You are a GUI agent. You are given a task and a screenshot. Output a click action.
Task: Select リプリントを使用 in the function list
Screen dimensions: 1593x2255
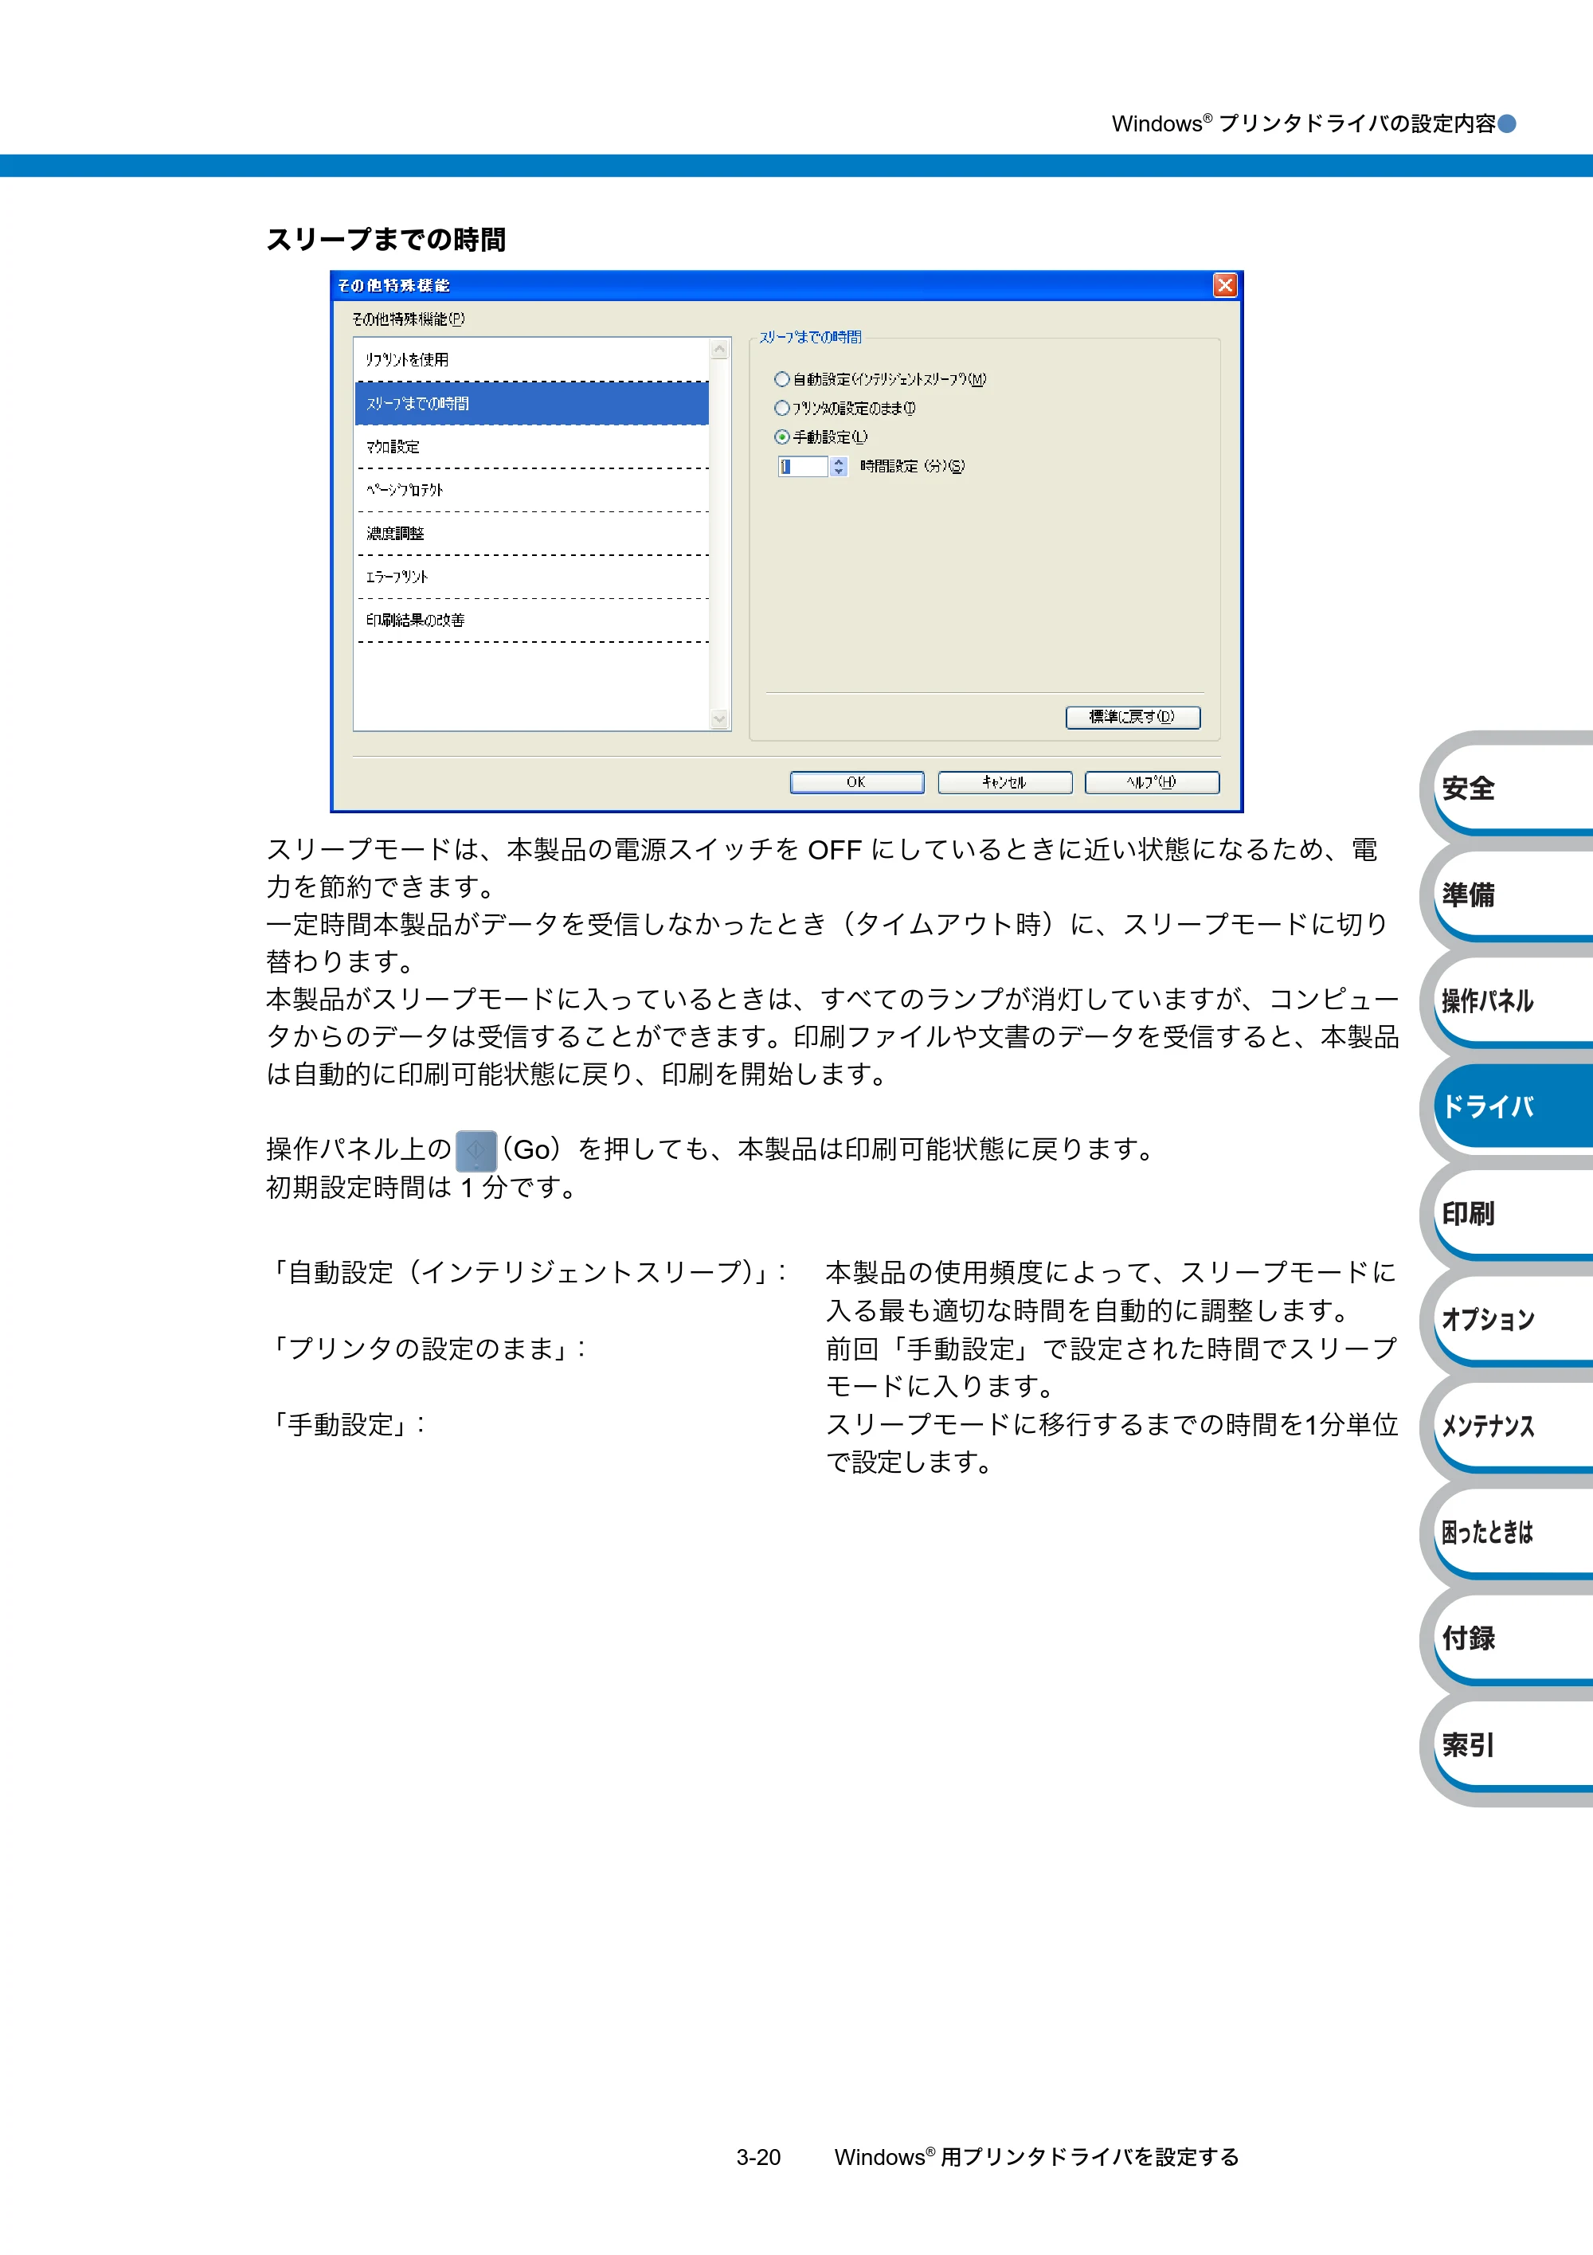[531, 359]
